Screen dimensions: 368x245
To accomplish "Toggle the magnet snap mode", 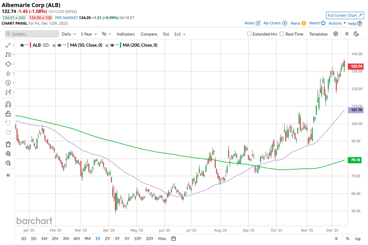I will click(8, 104).
